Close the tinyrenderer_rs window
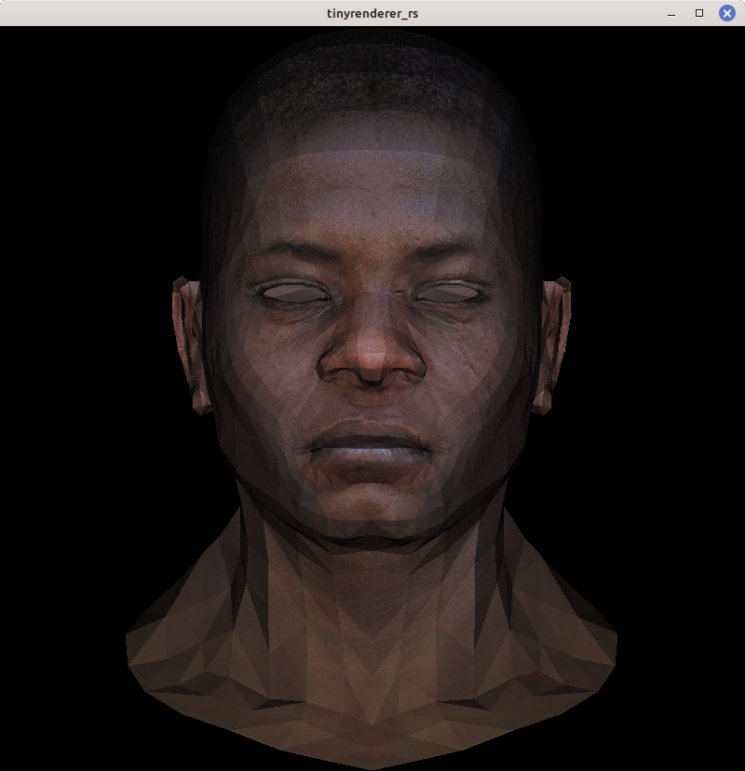The height and width of the screenshot is (771, 745). click(x=726, y=13)
